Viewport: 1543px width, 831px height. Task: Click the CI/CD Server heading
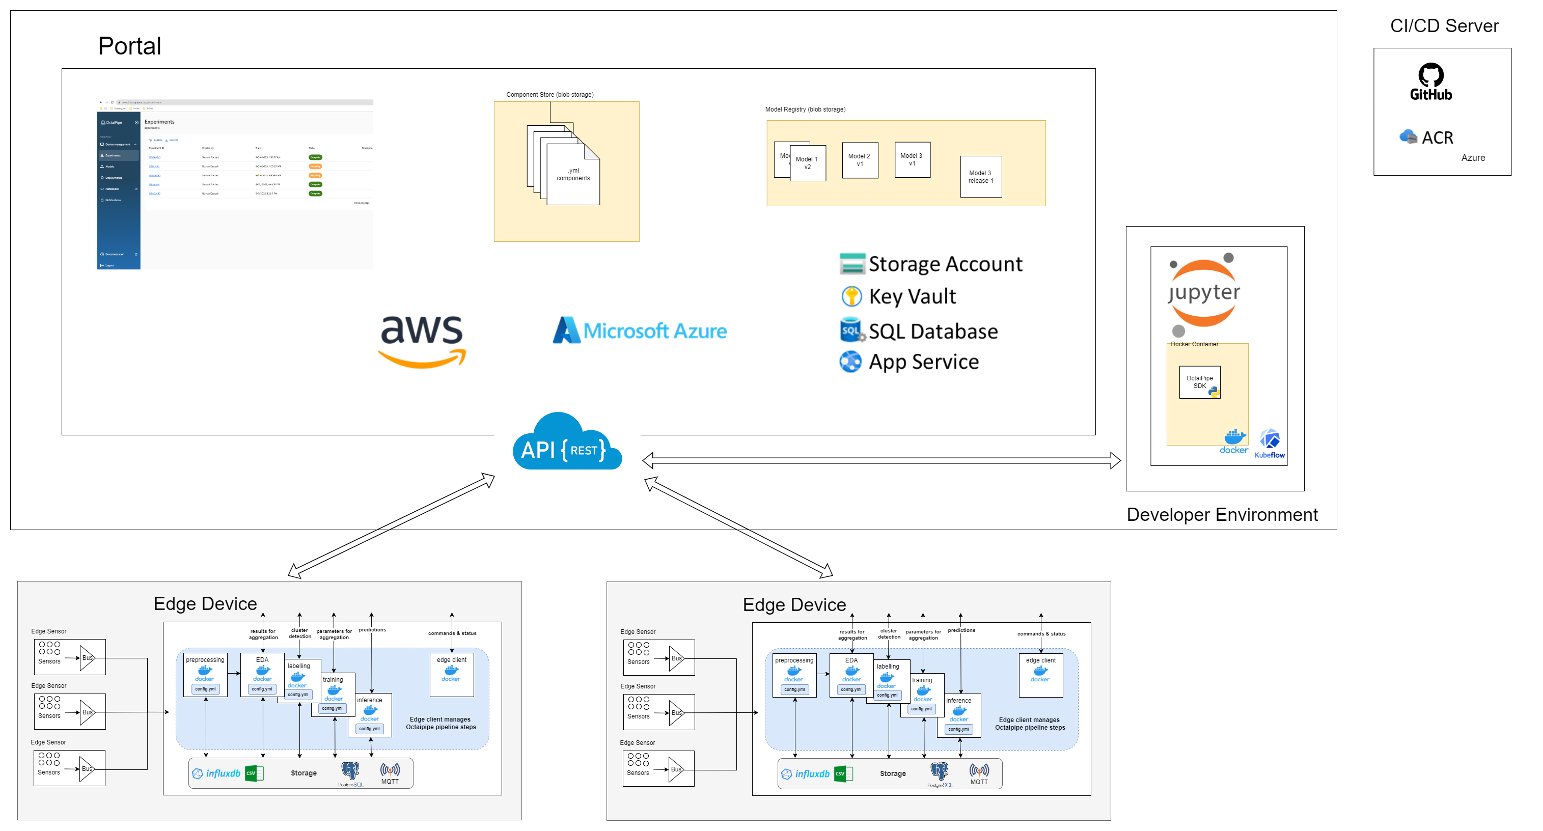(1444, 26)
